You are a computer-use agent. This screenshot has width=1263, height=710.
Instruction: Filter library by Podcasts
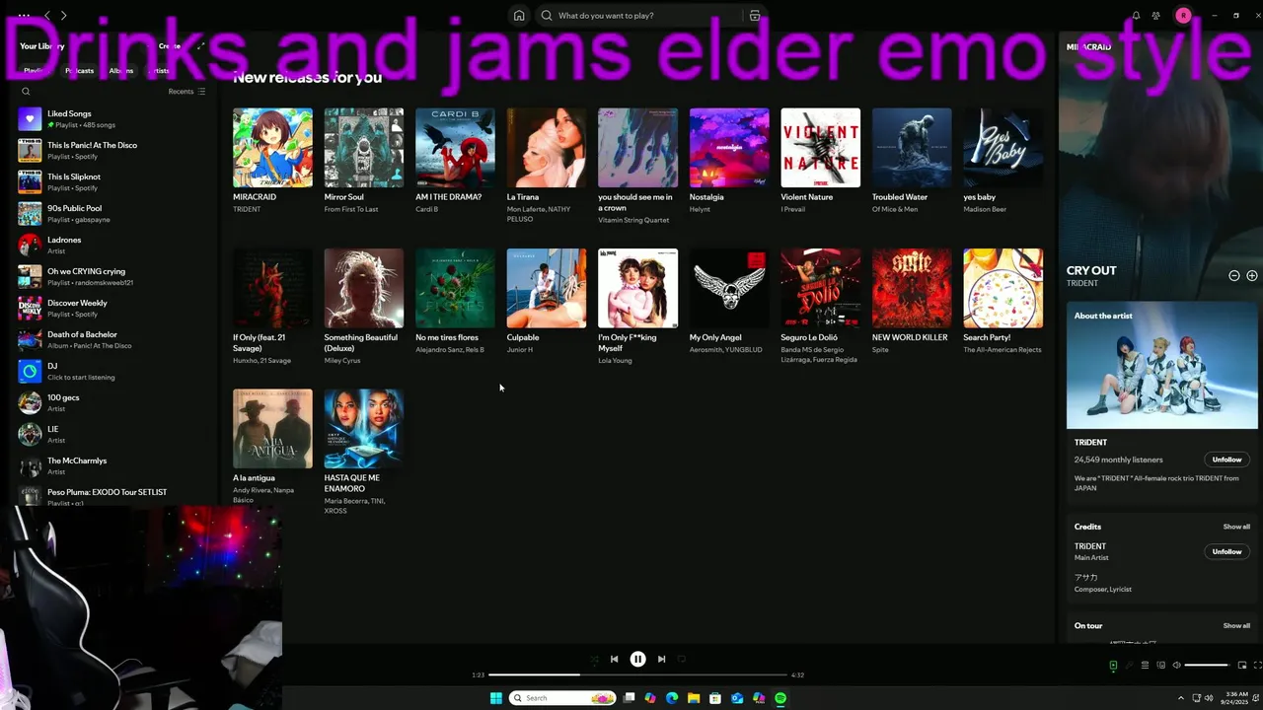coord(79,71)
